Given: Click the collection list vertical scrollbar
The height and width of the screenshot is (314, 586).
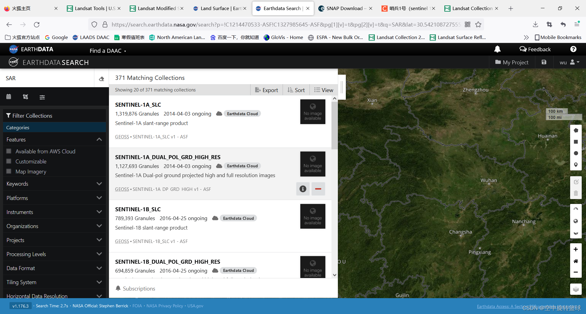Looking at the screenshot, I should point(335,125).
